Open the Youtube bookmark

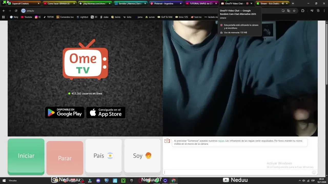coord(26,17)
